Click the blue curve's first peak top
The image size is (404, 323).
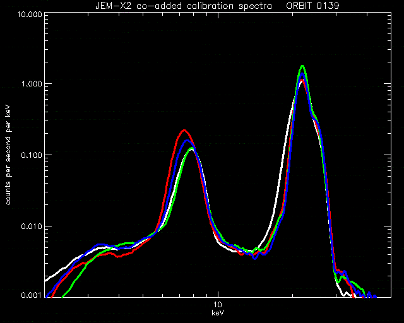tap(187, 141)
